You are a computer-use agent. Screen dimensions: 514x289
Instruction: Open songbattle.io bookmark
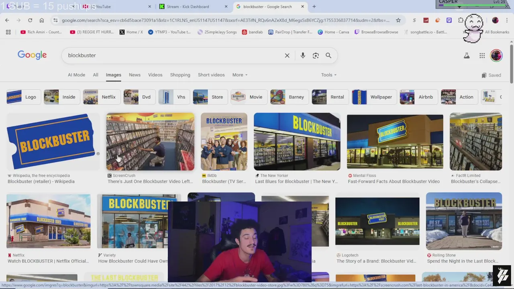click(x=426, y=32)
